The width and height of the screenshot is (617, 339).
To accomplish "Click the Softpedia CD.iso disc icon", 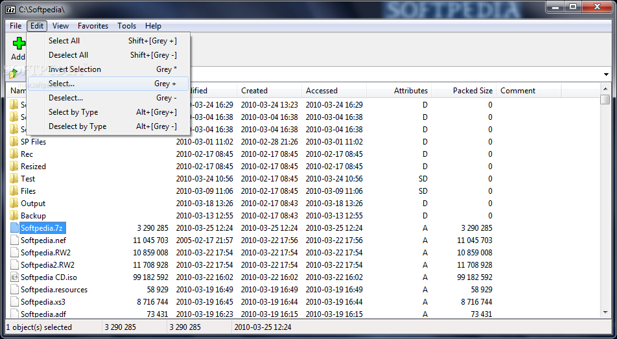I will coord(14,277).
